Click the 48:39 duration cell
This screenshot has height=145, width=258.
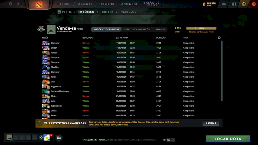[159, 48]
